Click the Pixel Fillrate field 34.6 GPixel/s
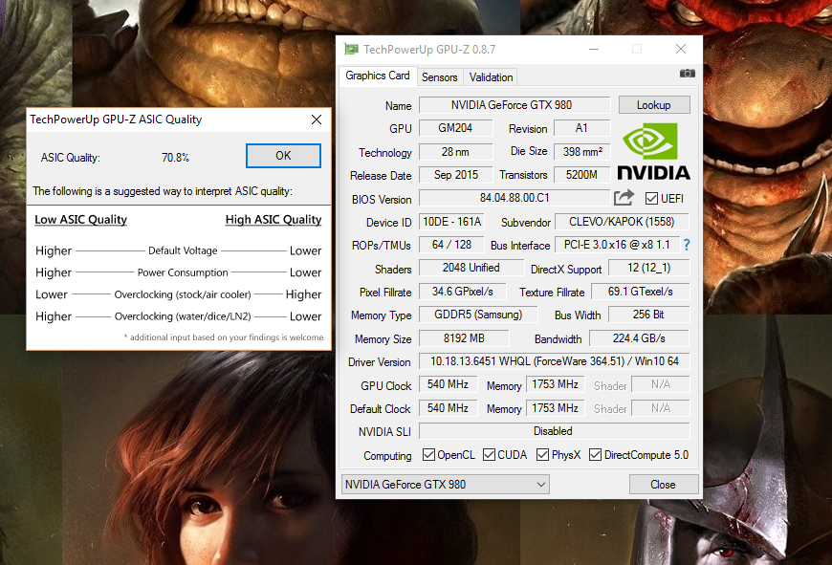 (463, 292)
